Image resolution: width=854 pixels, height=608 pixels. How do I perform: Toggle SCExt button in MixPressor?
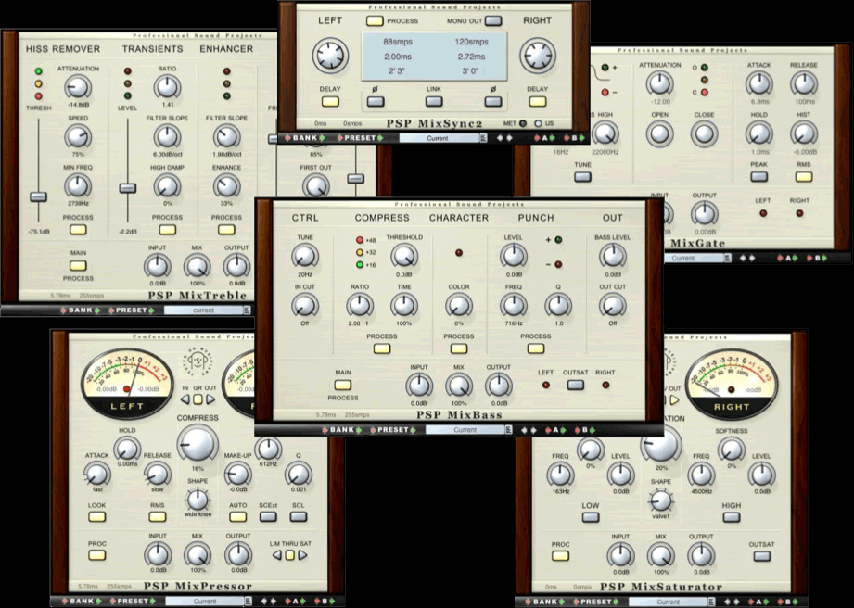[x=268, y=516]
